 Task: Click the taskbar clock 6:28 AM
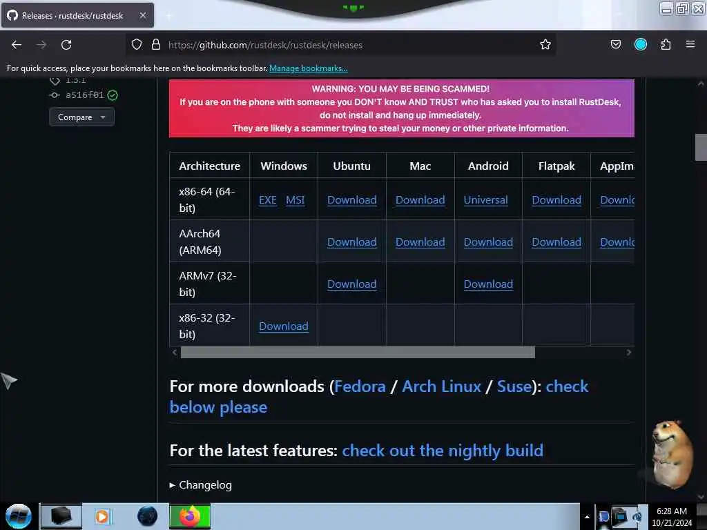[671, 516]
